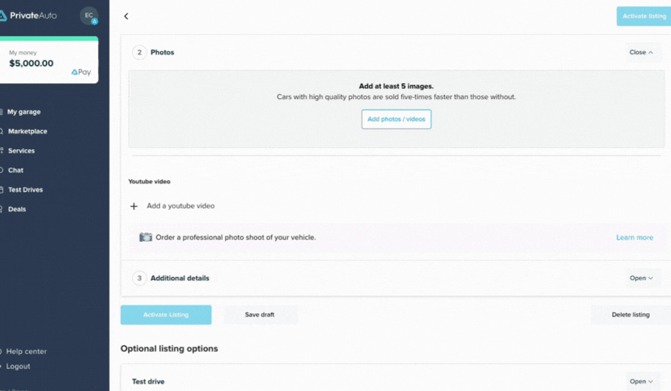Click the Add photos / videos button
The width and height of the screenshot is (671, 391).
[x=396, y=119]
